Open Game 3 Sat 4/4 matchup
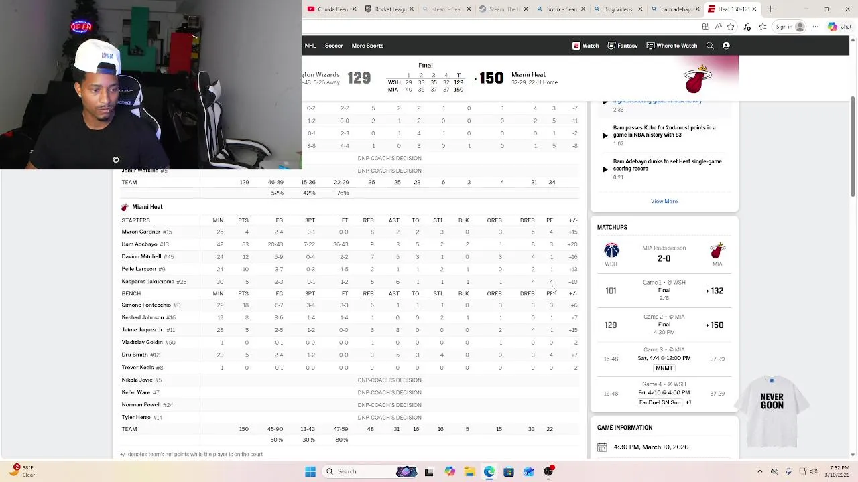 [x=664, y=358]
